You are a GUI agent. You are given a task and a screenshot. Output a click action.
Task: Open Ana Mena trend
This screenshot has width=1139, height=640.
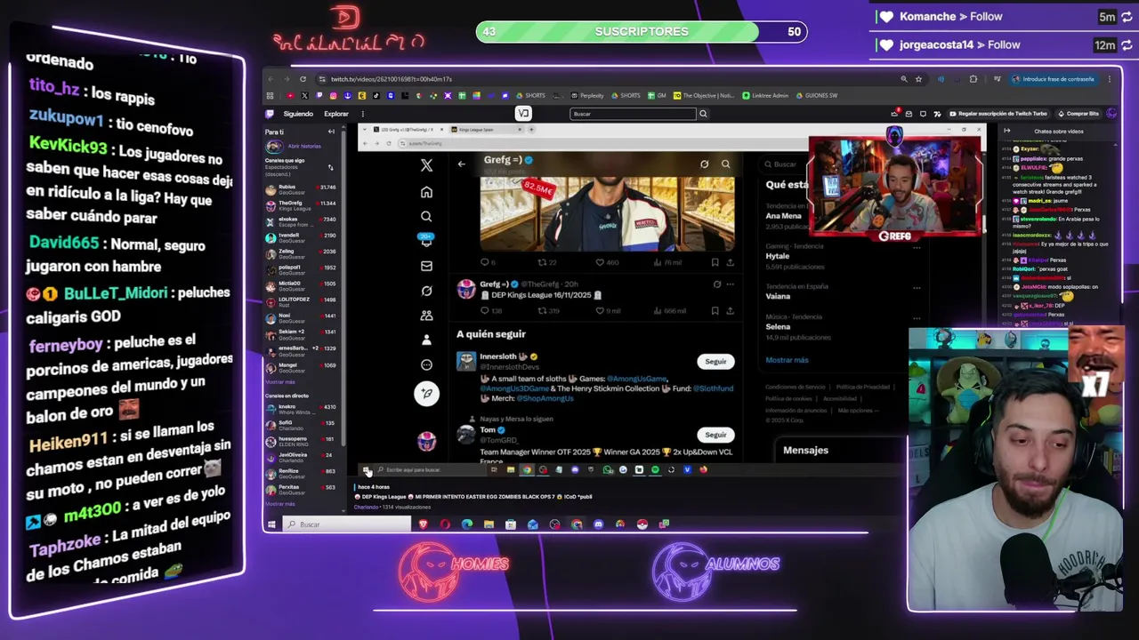783,216
